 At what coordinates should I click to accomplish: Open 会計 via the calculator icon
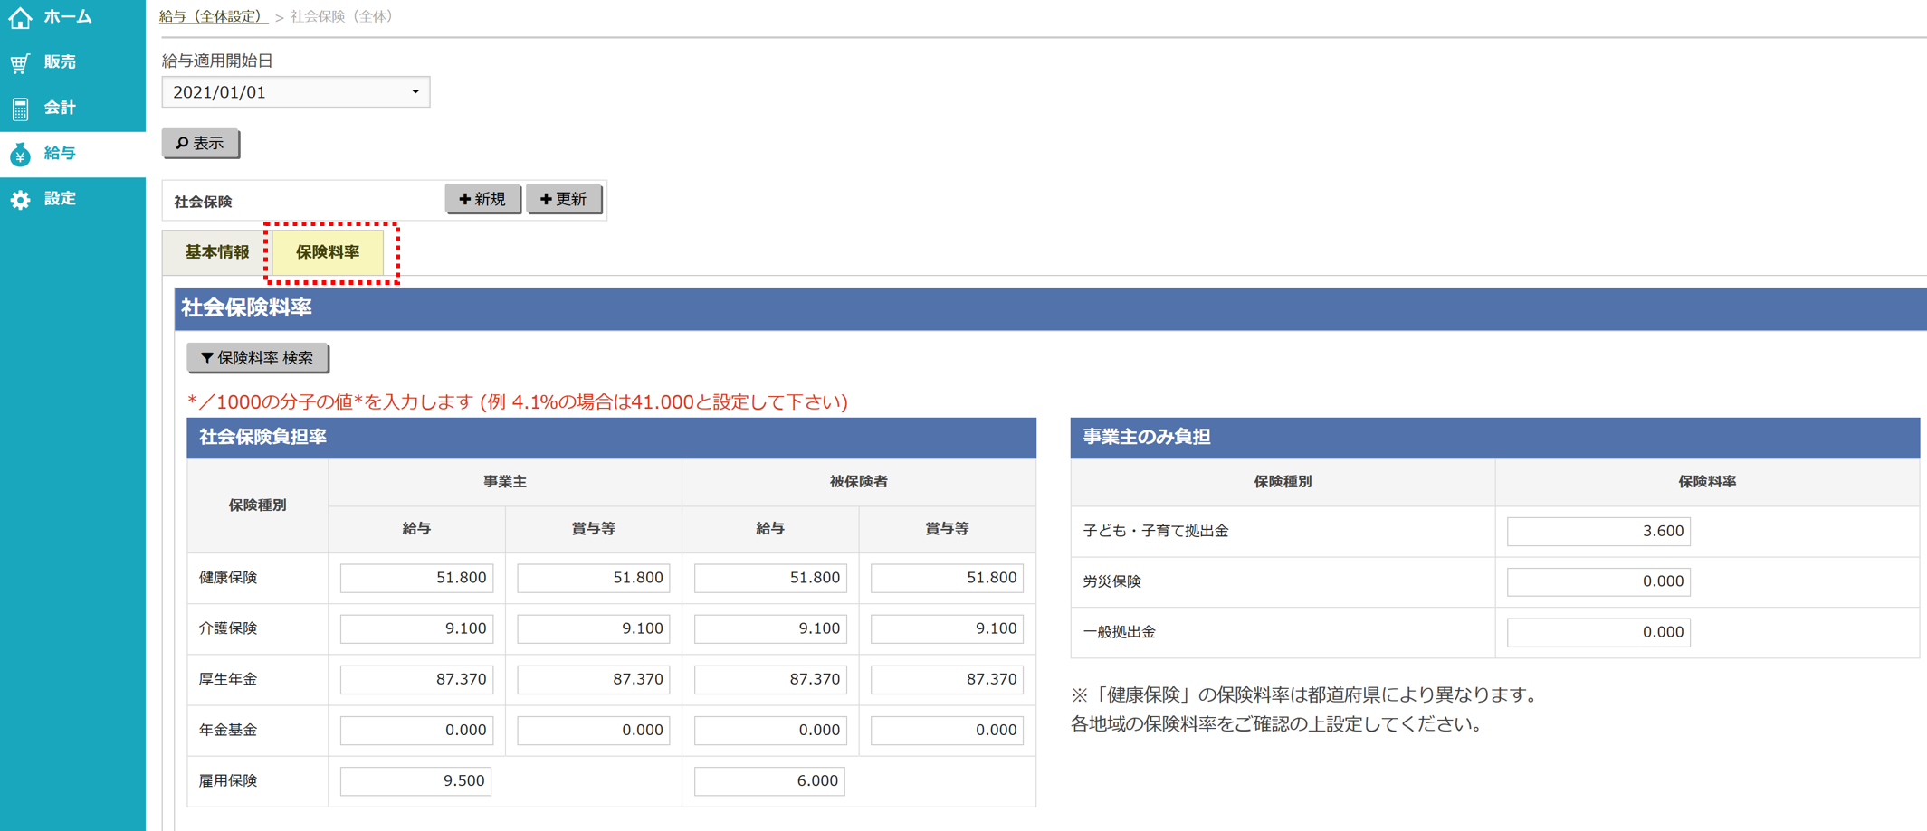[x=20, y=108]
